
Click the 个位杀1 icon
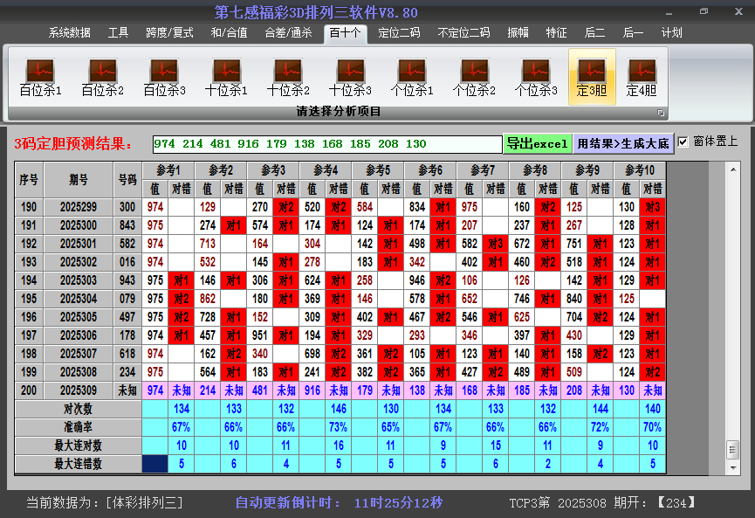(412, 77)
